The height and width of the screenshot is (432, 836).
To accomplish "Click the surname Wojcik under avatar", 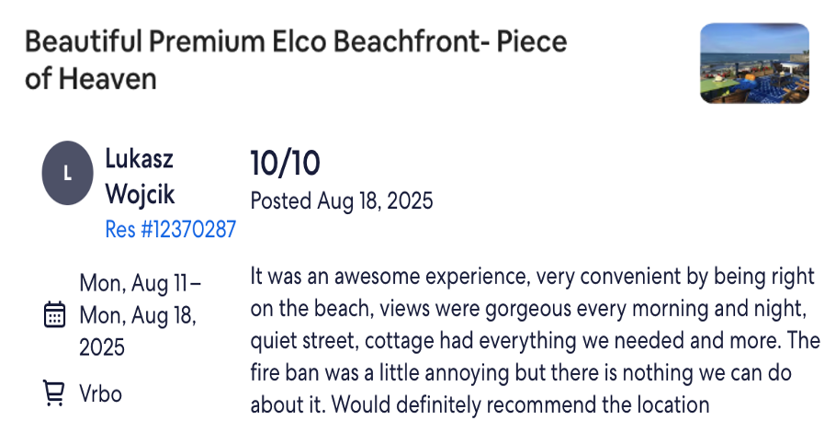I will point(140,193).
